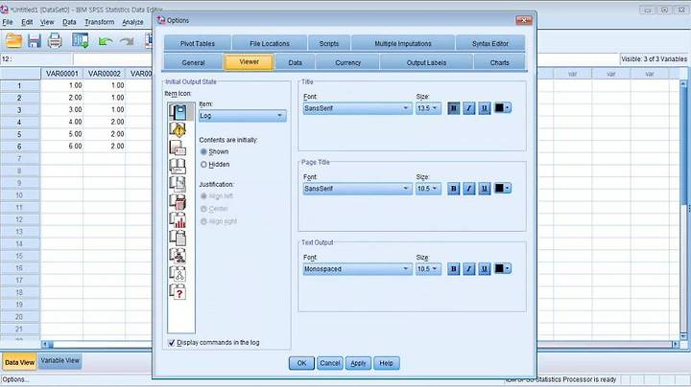
Task: Select the Model Viewer item icon
Action: [179, 274]
